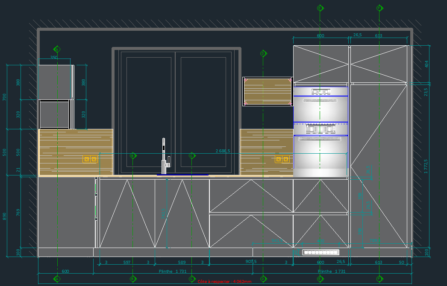Click axis marker B in front of window

(133, 156)
